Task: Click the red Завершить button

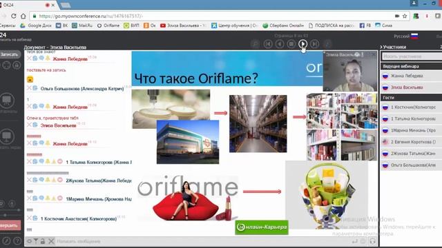Action: tap(10, 225)
